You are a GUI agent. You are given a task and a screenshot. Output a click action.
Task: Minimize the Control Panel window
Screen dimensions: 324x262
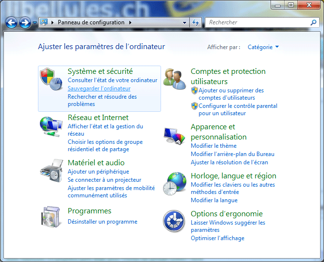click(278, 5)
